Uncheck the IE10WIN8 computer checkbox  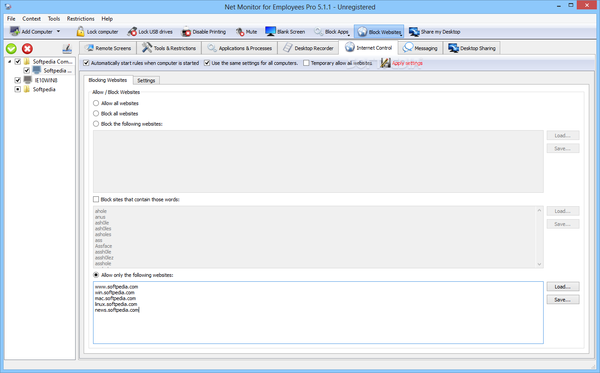(18, 80)
